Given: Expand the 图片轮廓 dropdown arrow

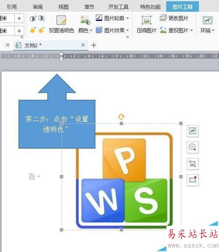Looking at the screenshot, I should [x=127, y=18].
